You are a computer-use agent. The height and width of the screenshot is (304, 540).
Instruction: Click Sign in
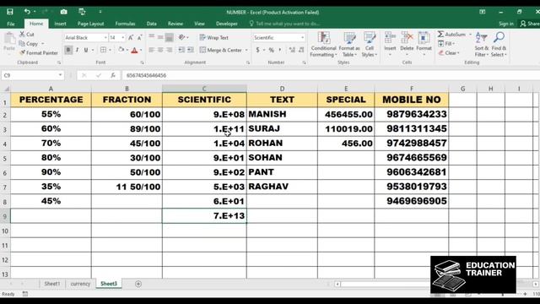pos(506,24)
